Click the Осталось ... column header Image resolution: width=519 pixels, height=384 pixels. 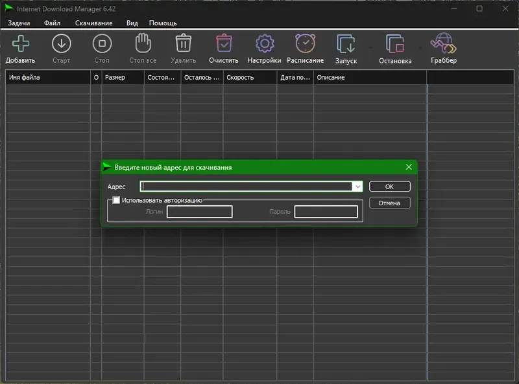tap(202, 77)
